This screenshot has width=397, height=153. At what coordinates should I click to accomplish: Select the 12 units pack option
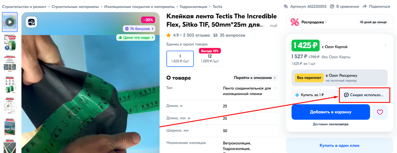[210, 58]
